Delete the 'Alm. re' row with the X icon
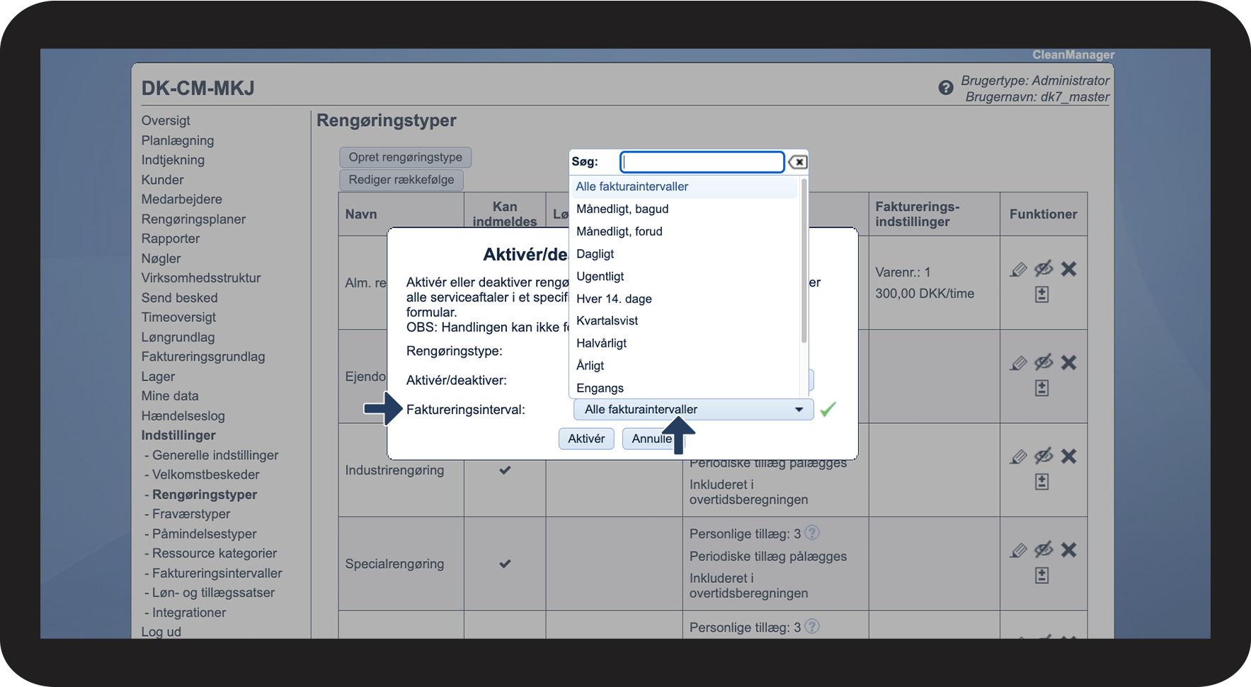Image resolution: width=1251 pixels, height=687 pixels. [1069, 269]
